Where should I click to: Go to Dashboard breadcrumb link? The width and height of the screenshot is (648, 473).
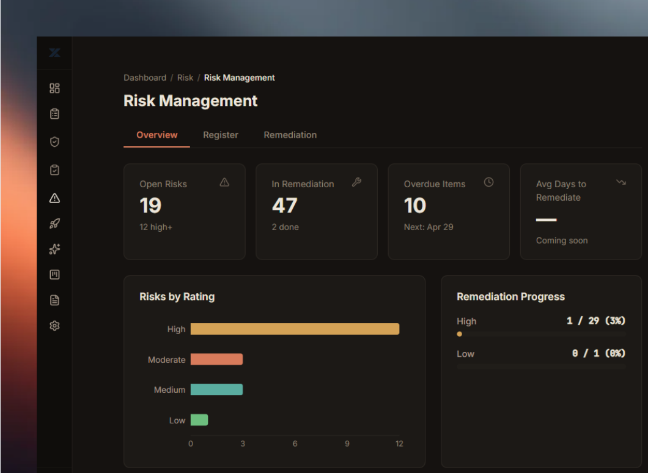[x=145, y=78]
